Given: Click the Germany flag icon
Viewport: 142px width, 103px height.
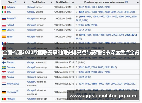Looking at the screenshot, I should (x=4, y=92).
